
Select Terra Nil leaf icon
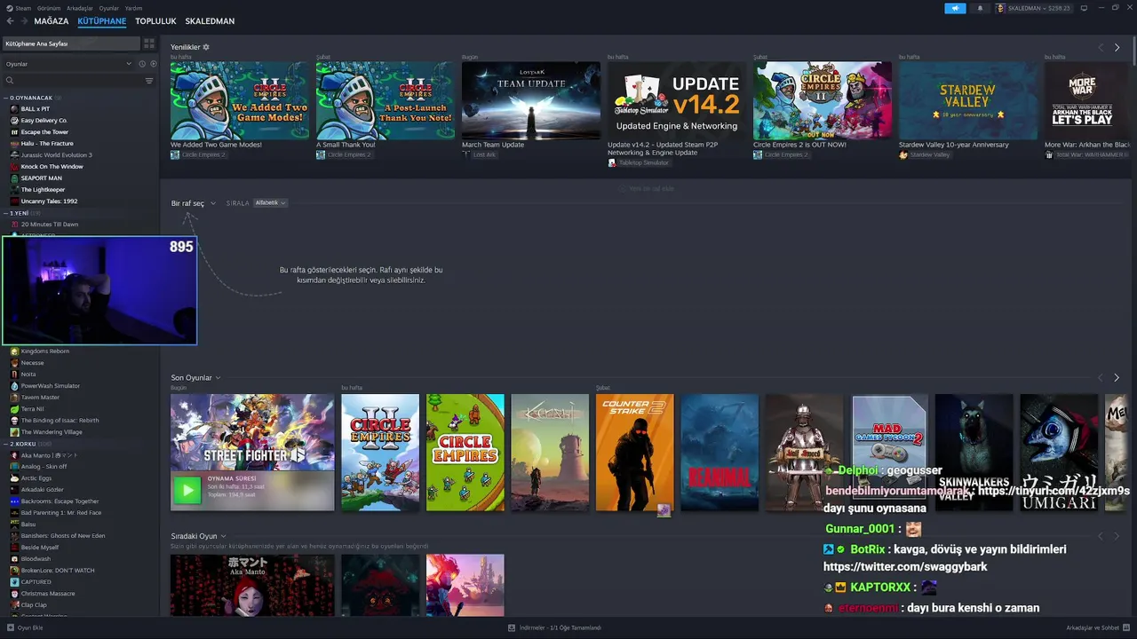tap(14, 409)
